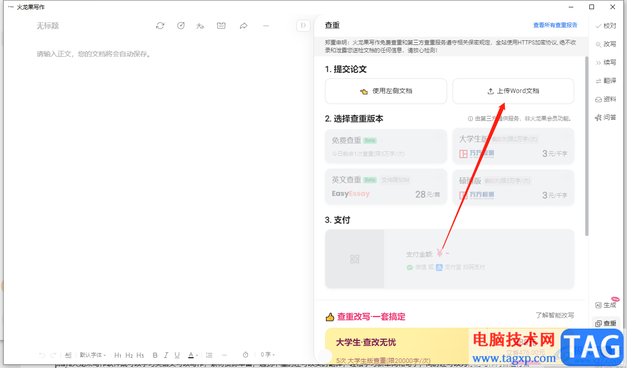Click the sync refresh icon in the document header
This screenshot has height=368, width=627.
click(x=160, y=26)
